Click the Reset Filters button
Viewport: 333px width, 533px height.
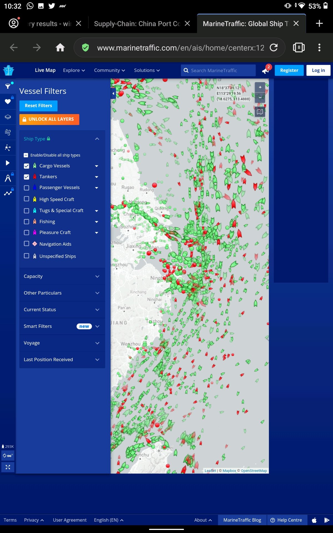(x=38, y=106)
